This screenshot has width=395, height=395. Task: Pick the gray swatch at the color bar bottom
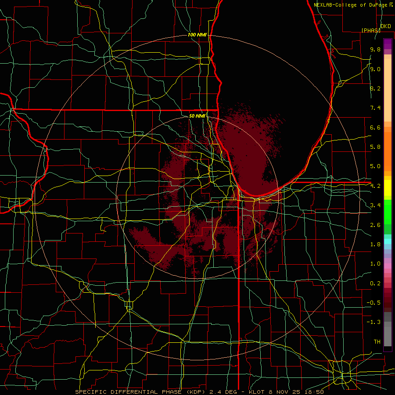click(388, 336)
